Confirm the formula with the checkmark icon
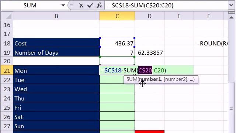Screen dimensions: 236x133 (x=90, y=6)
